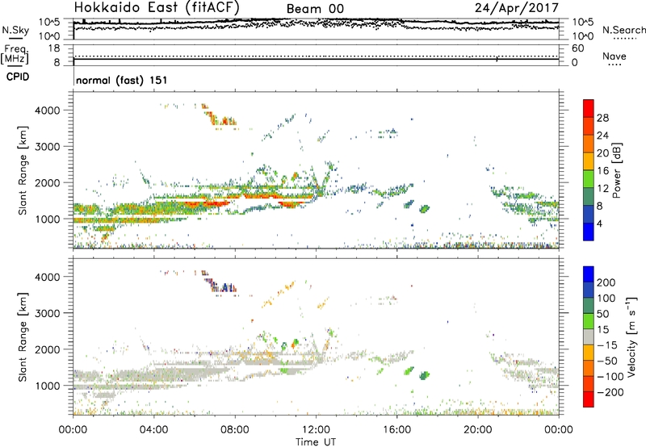Click the 'Power [dB]' color bar label
The height and width of the screenshot is (447, 646).
617,170
